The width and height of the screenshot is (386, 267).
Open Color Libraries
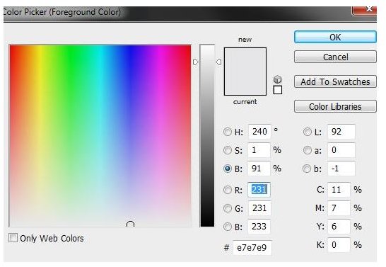(335, 106)
